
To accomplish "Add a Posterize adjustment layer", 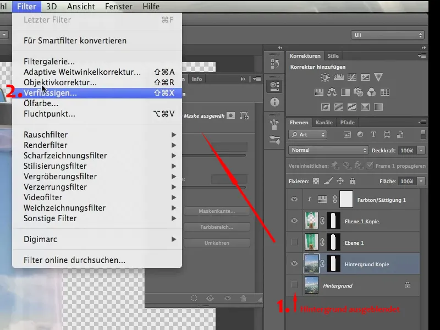I will point(339,107).
